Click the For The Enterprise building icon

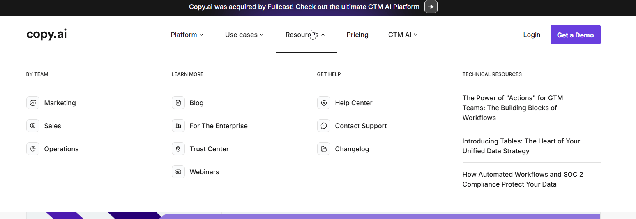click(x=178, y=126)
